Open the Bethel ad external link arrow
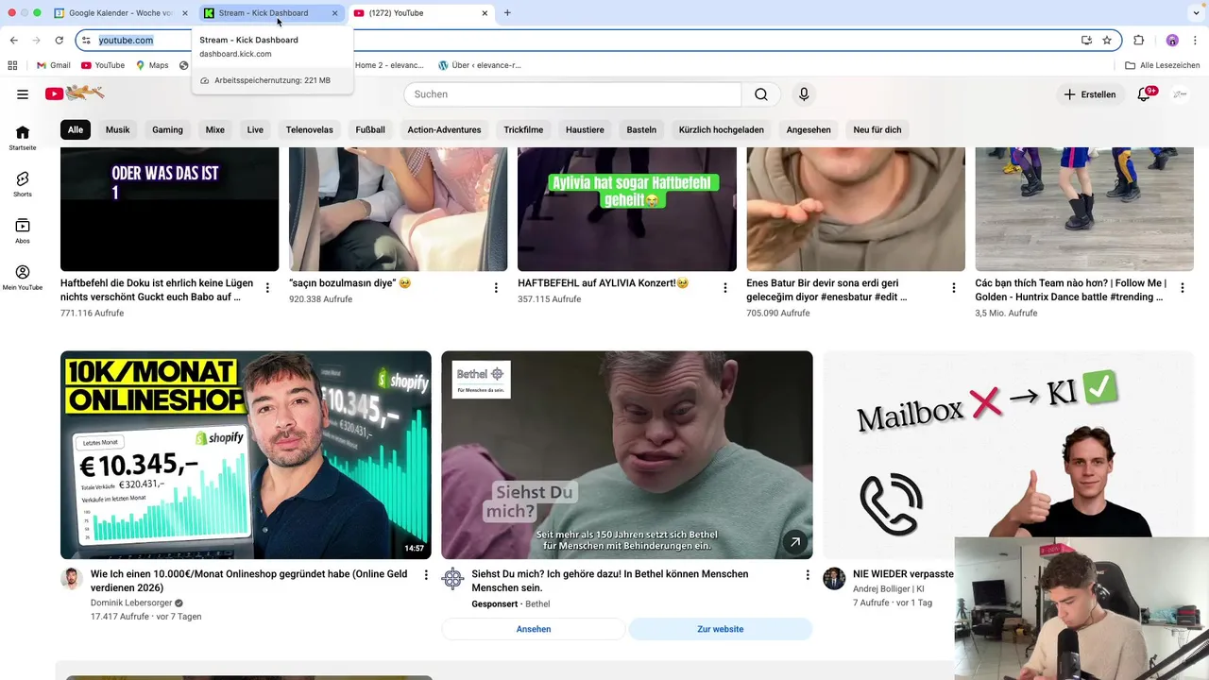The image size is (1209, 680). coord(794,542)
